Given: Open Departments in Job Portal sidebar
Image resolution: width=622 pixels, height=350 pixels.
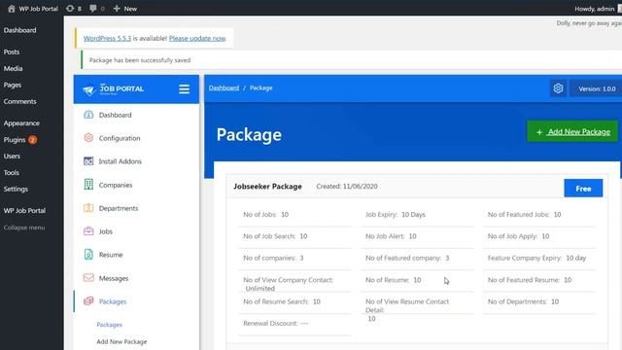Looking at the screenshot, I should (119, 208).
